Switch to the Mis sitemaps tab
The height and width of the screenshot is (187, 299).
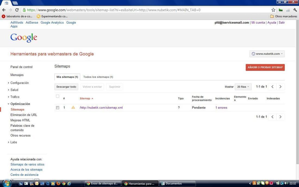coord(67,77)
